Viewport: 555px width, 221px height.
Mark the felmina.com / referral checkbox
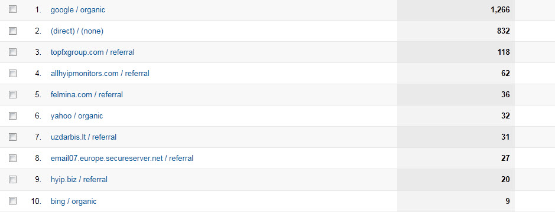(13, 95)
